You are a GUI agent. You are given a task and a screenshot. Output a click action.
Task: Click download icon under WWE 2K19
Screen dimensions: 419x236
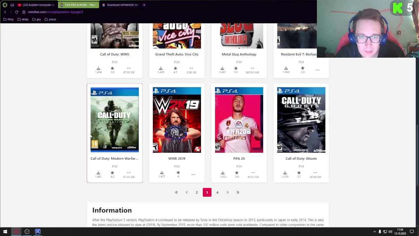[x=162, y=173]
